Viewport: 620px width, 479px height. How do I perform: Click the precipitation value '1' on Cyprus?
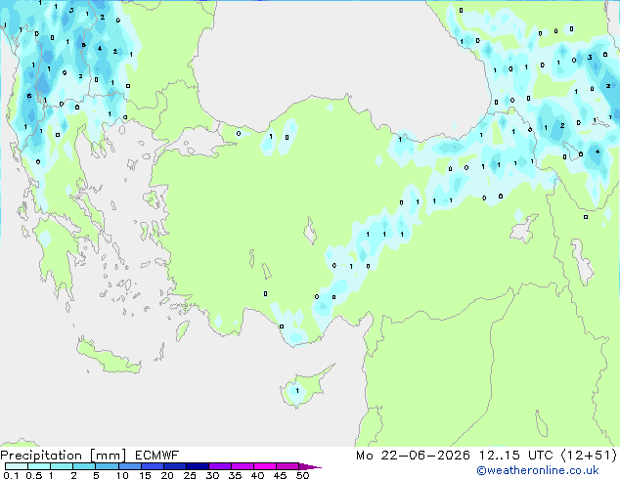[297, 391]
